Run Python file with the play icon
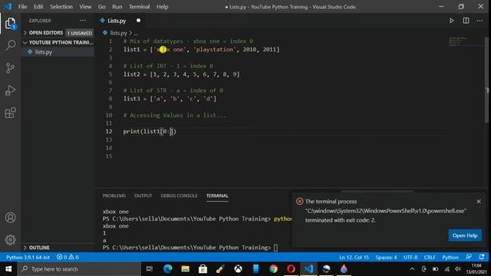Viewport: 491px width, 276px height. pos(452,21)
